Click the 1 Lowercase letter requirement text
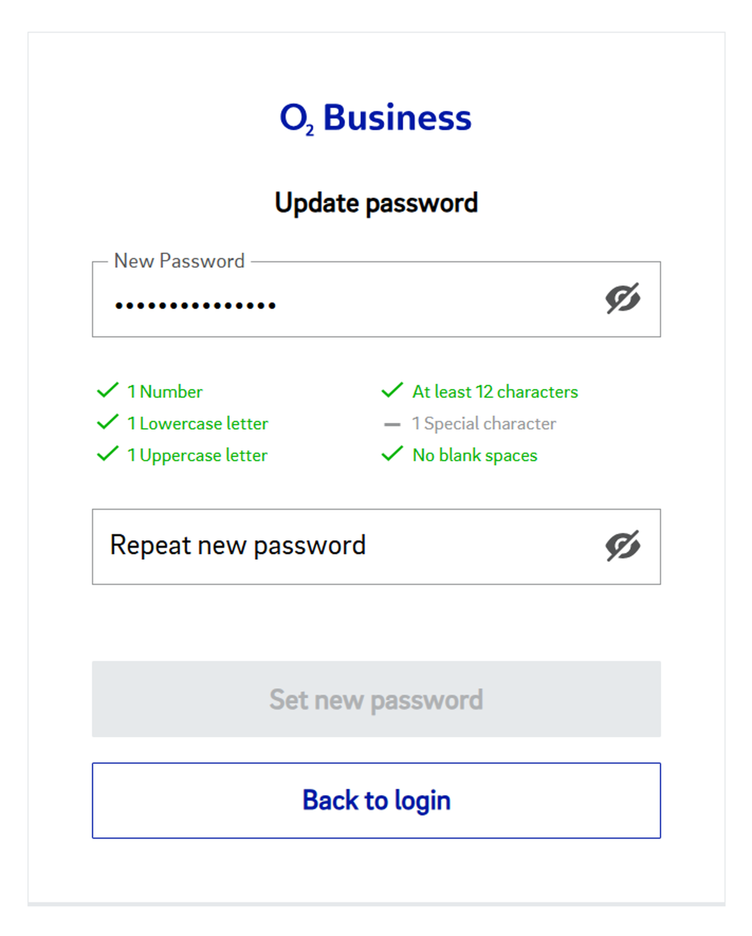 click(197, 424)
